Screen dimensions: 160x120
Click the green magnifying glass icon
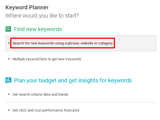coord(8,29)
